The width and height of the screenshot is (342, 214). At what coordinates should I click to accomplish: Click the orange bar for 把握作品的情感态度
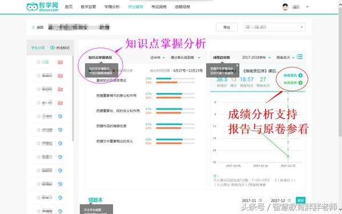coord(169,128)
